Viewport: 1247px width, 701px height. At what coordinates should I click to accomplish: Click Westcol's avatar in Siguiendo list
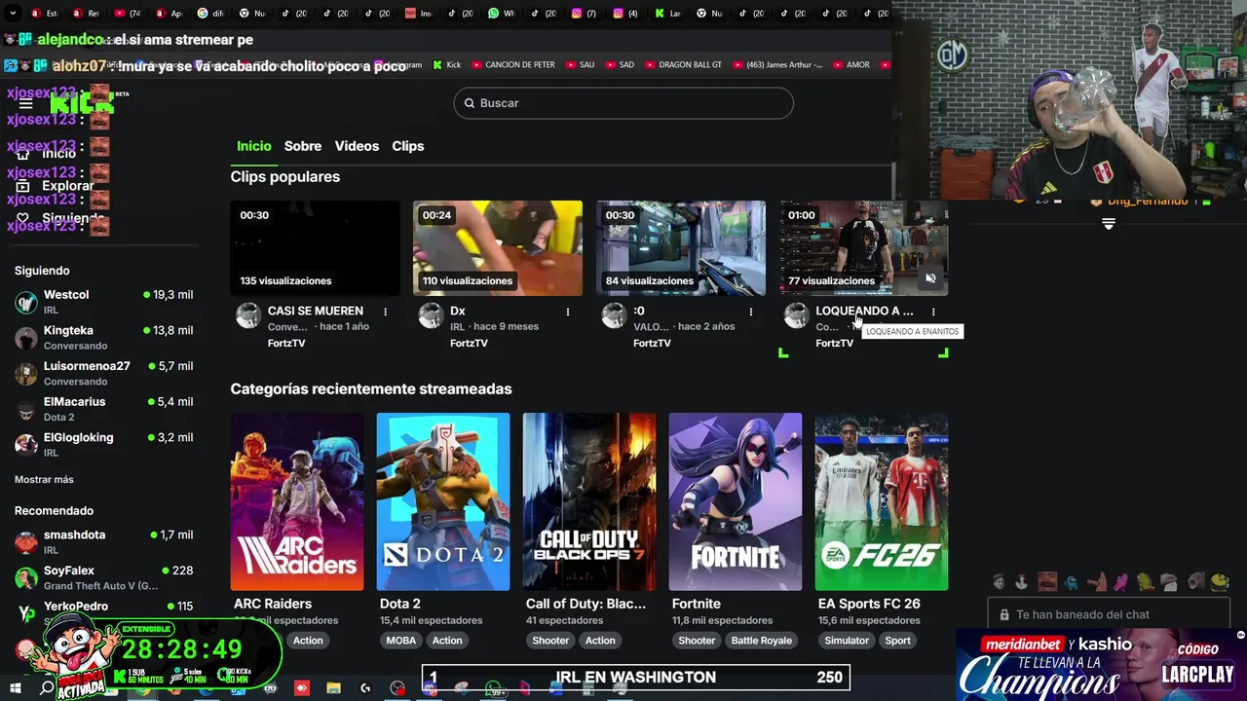26,302
